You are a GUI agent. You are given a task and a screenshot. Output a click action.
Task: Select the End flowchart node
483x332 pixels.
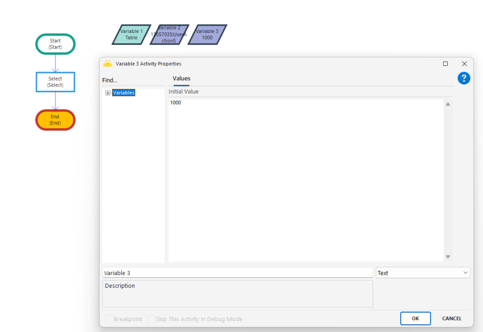tap(55, 120)
